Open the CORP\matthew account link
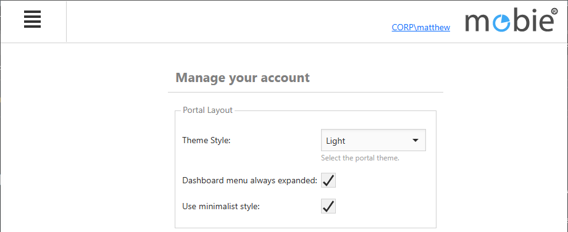The width and height of the screenshot is (568, 232). click(421, 28)
